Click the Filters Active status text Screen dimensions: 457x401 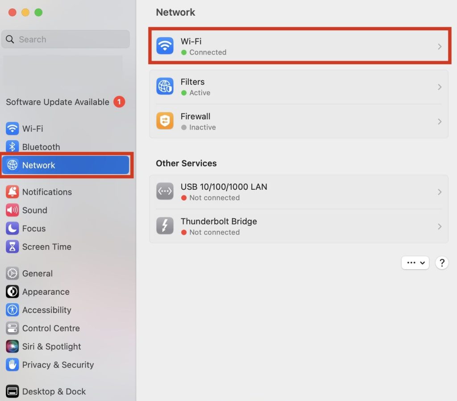199,93
